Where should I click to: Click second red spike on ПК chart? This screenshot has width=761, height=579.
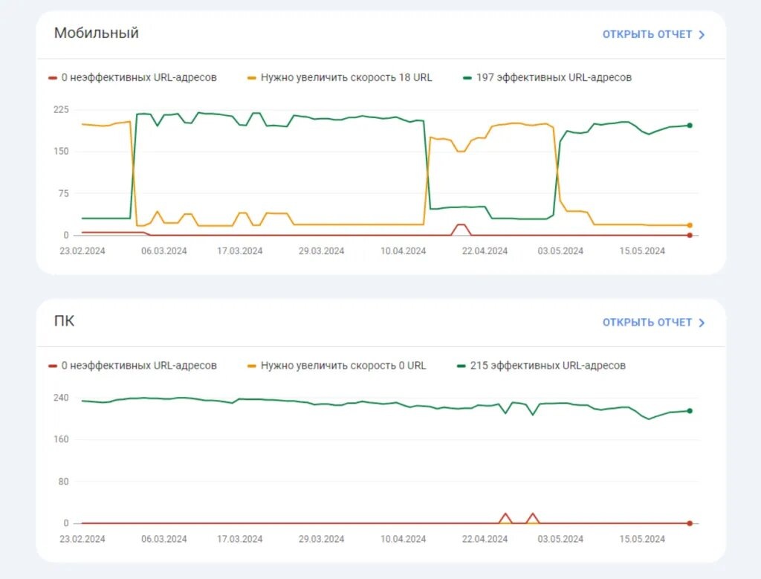pyautogui.click(x=532, y=518)
